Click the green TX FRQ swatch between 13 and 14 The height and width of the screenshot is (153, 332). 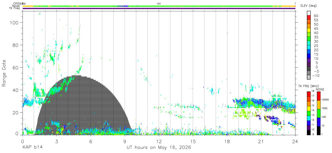coord(309,113)
